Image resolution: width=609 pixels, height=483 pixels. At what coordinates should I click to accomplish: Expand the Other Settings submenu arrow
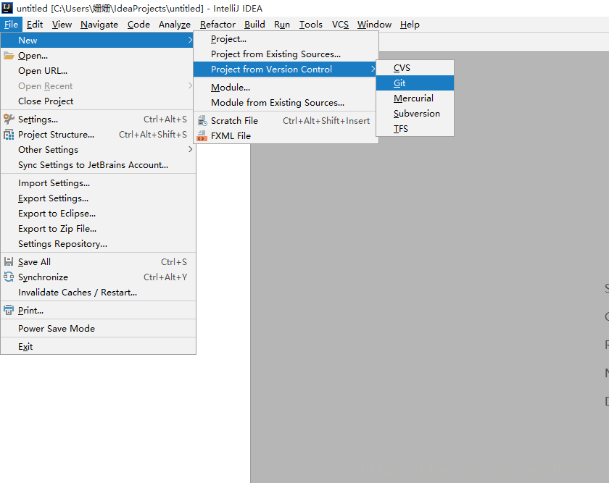[x=190, y=149]
